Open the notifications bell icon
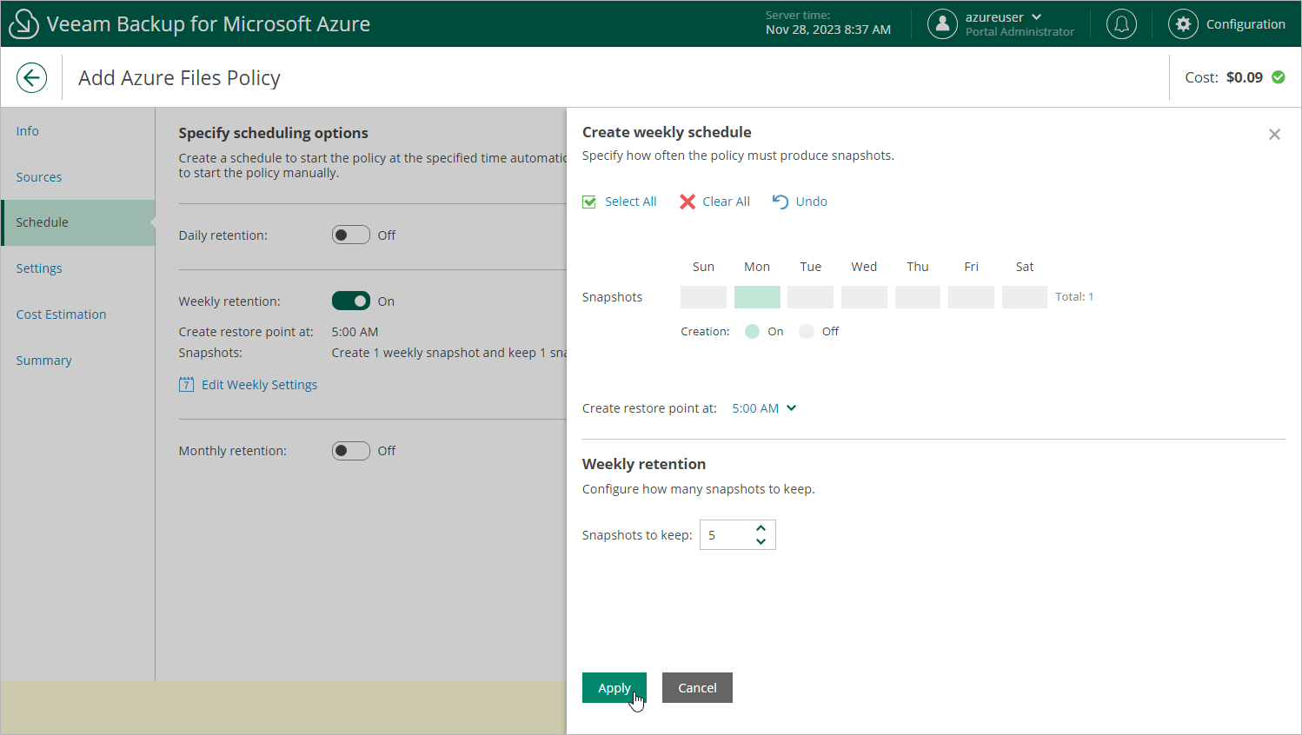This screenshot has height=735, width=1302. point(1121,24)
